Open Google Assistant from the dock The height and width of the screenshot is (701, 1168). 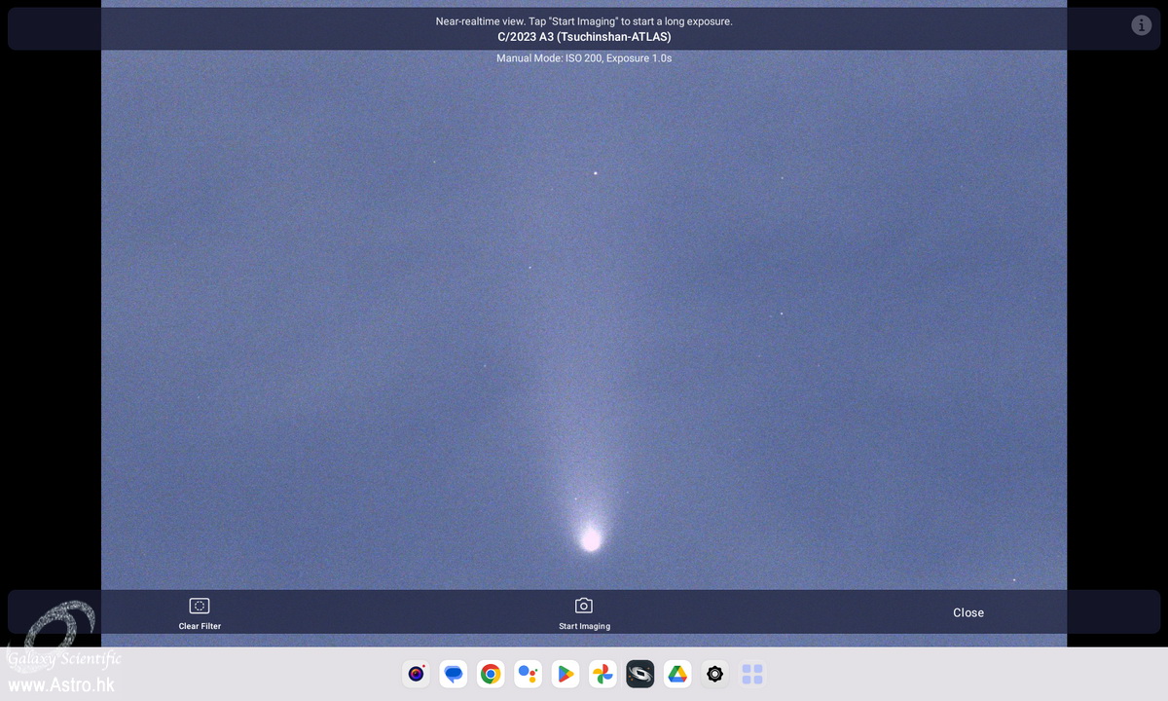tap(528, 674)
